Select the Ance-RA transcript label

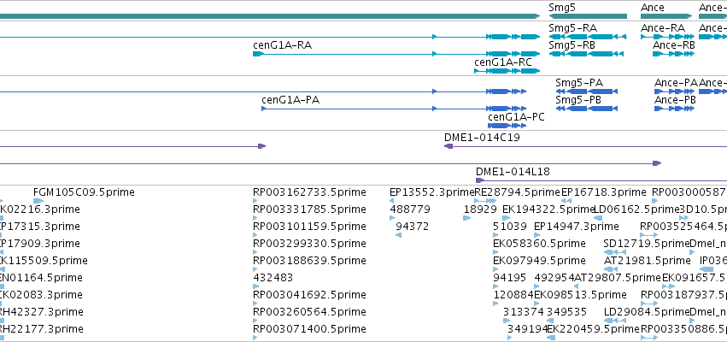(663, 28)
